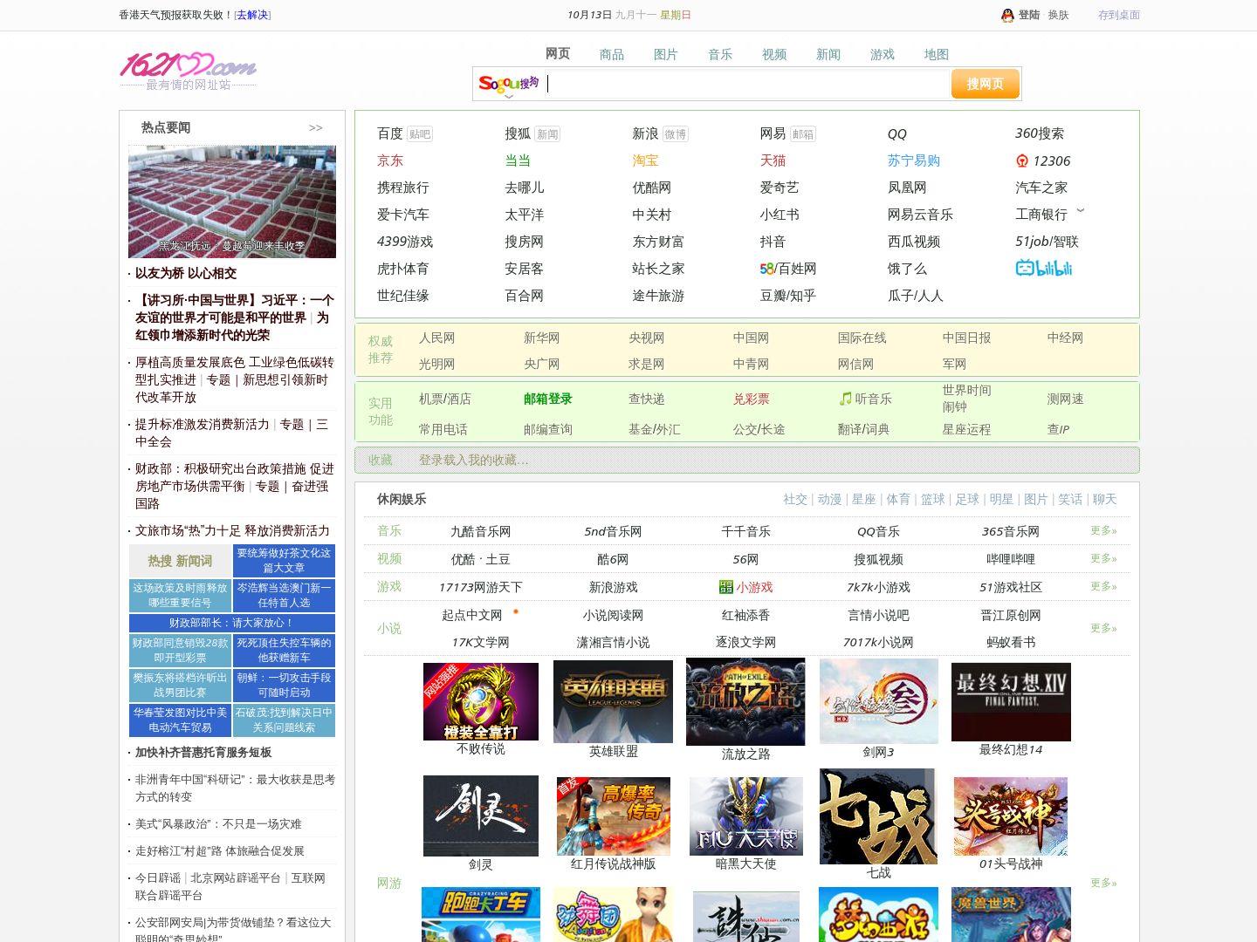Open the 七战 game thumbnail
Viewport: 1257px width, 942px height.
(878, 816)
